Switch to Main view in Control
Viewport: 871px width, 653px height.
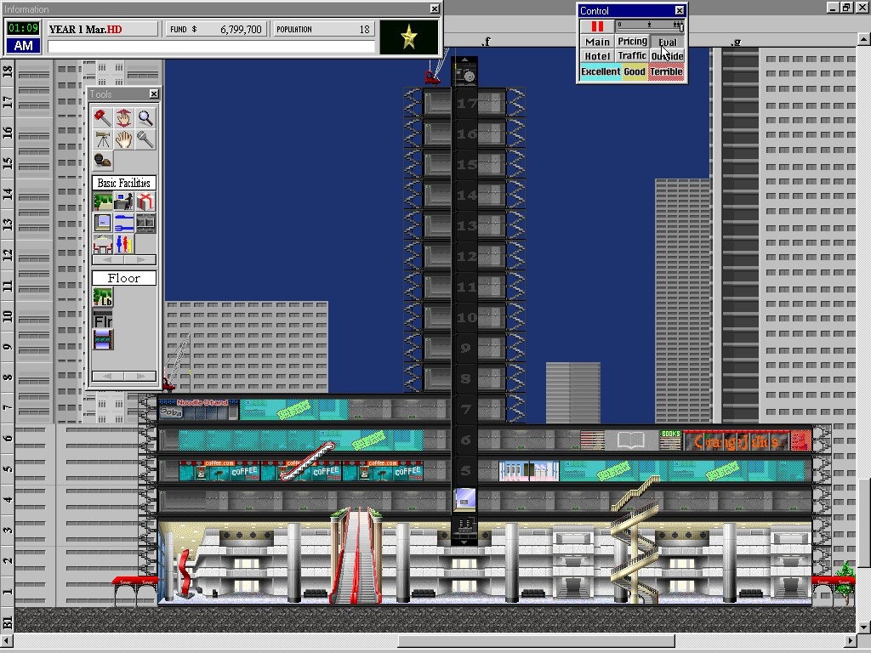pos(597,42)
